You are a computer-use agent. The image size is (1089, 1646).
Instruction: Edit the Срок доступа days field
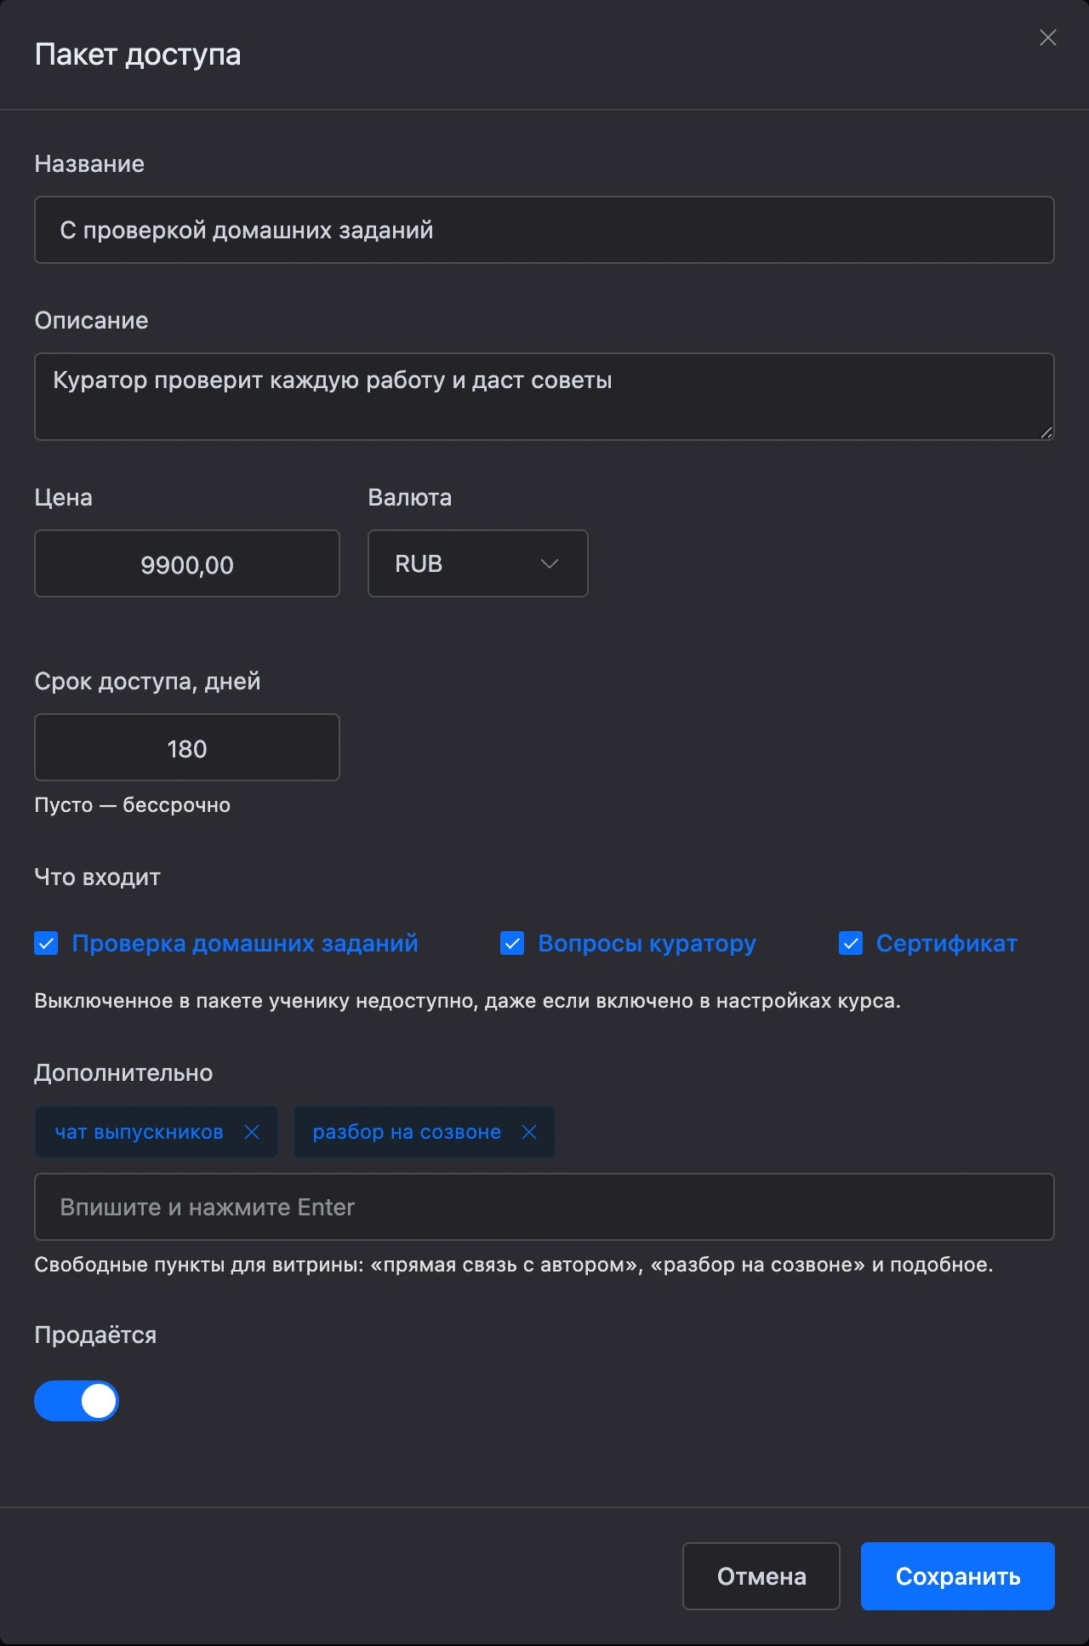[187, 747]
